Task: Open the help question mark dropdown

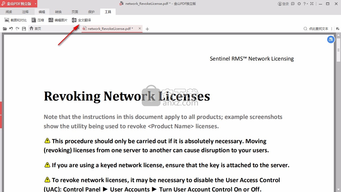Action: click(306, 4)
